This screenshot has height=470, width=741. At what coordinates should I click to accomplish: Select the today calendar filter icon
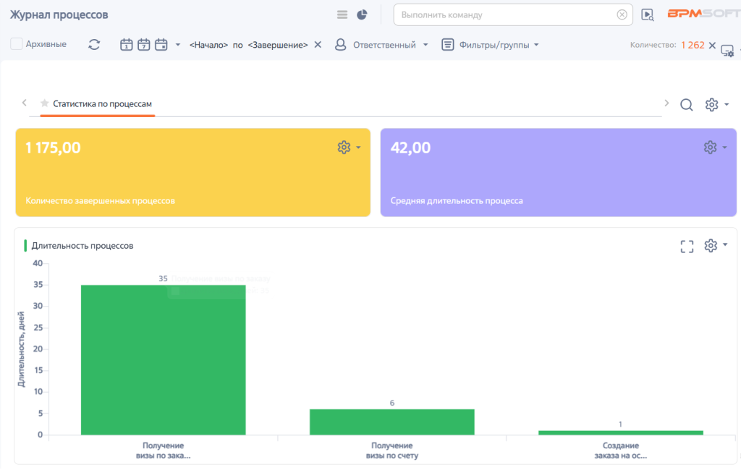pyautogui.click(x=126, y=44)
